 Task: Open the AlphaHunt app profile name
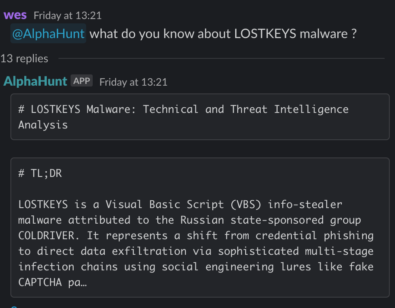coord(35,81)
